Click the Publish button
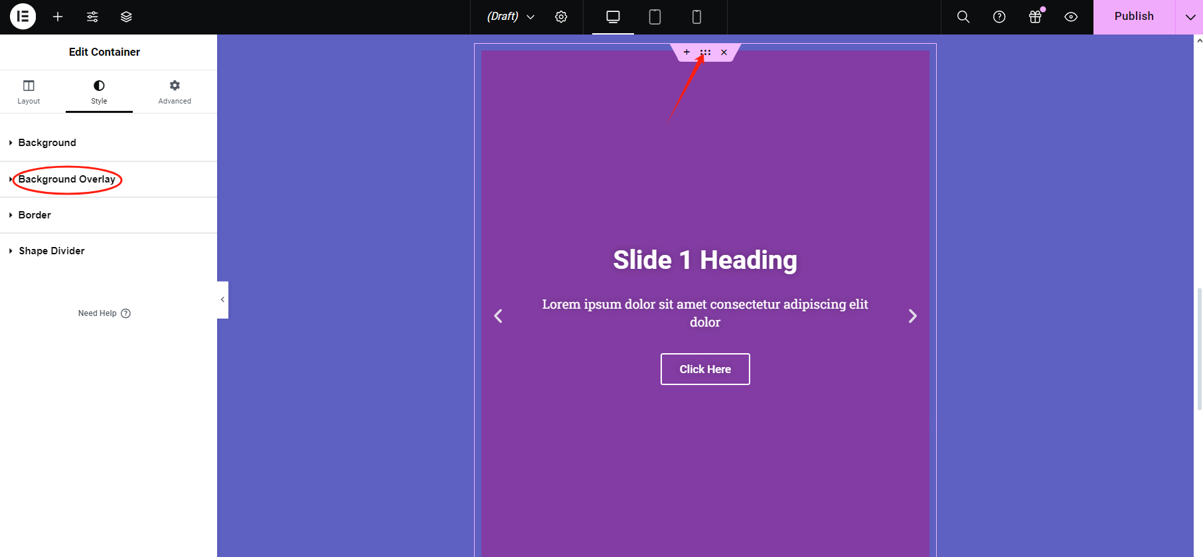This screenshot has height=557, width=1203. [x=1134, y=17]
